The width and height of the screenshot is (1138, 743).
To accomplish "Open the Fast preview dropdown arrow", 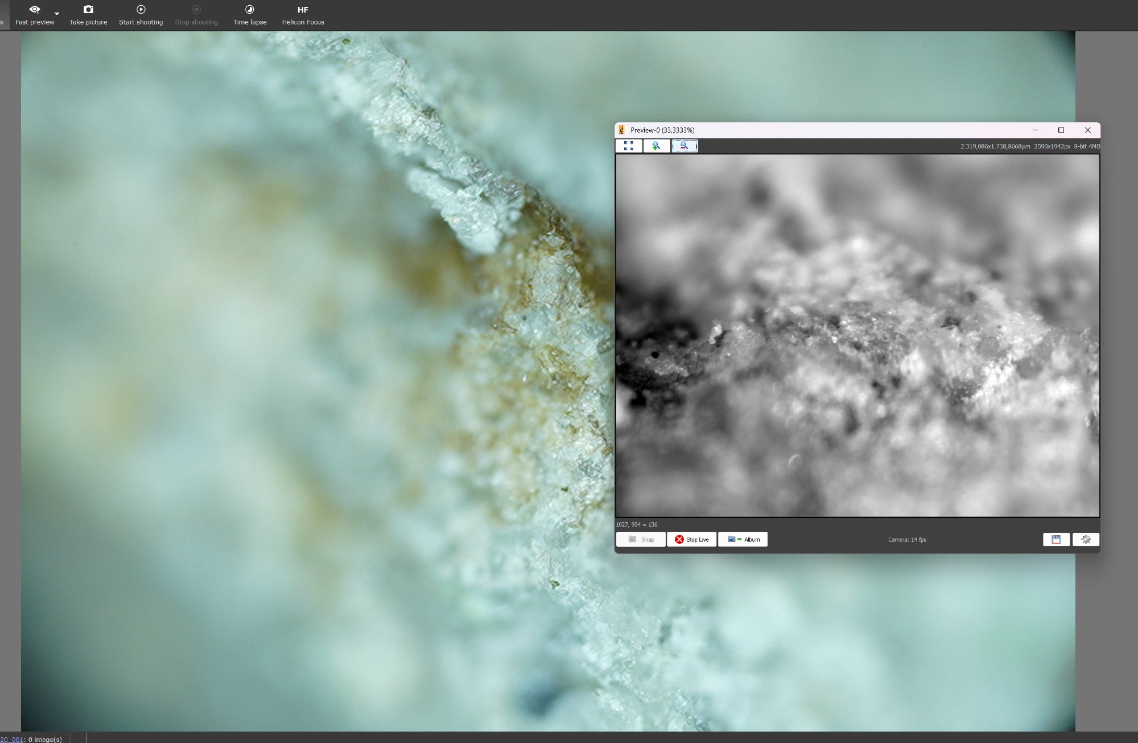I will (56, 14).
